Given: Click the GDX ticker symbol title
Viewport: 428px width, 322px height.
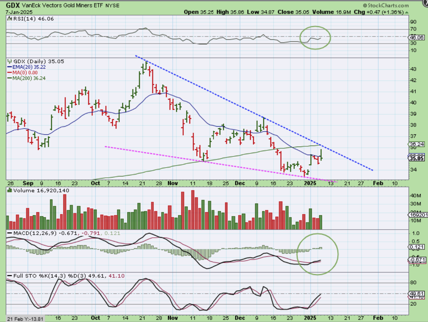Looking at the screenshot, I should click(13, 5).
